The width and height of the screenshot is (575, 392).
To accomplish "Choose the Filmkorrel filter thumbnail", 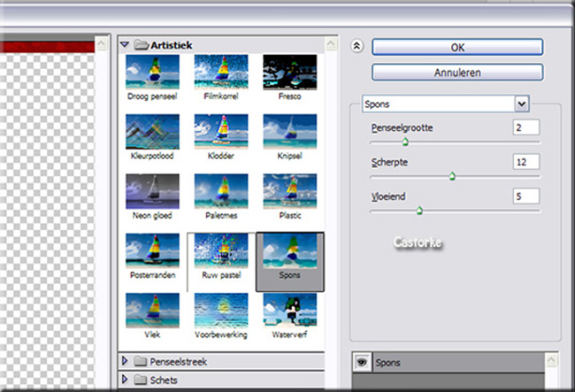I will pyautogui.click(x=221, y=72).
